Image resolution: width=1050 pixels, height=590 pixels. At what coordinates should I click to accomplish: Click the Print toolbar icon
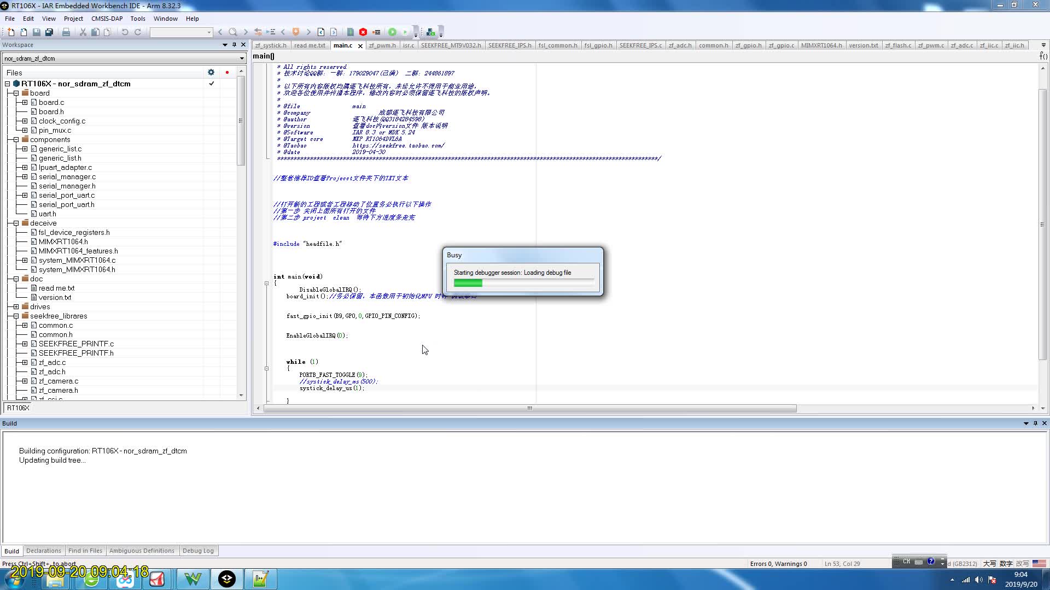coord(66,32)
